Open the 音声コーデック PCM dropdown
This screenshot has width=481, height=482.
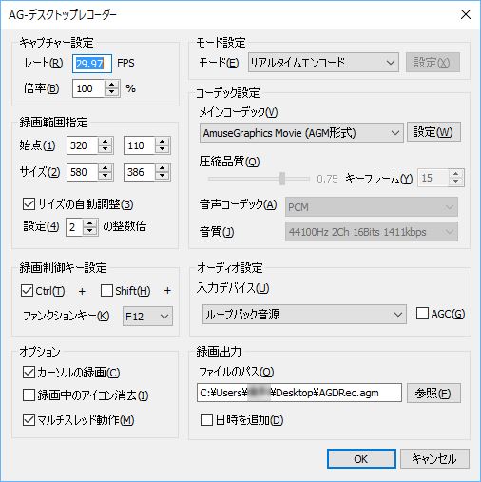click(372, 207)
